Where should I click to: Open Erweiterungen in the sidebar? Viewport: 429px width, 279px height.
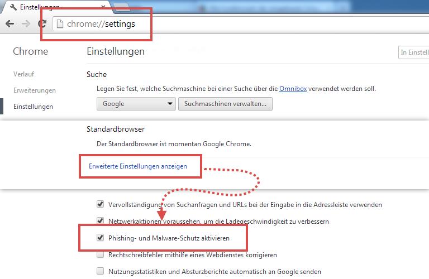tap(35, 90)
